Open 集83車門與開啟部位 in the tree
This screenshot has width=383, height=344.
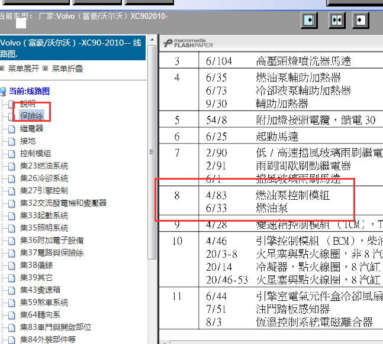click(56, 327)
